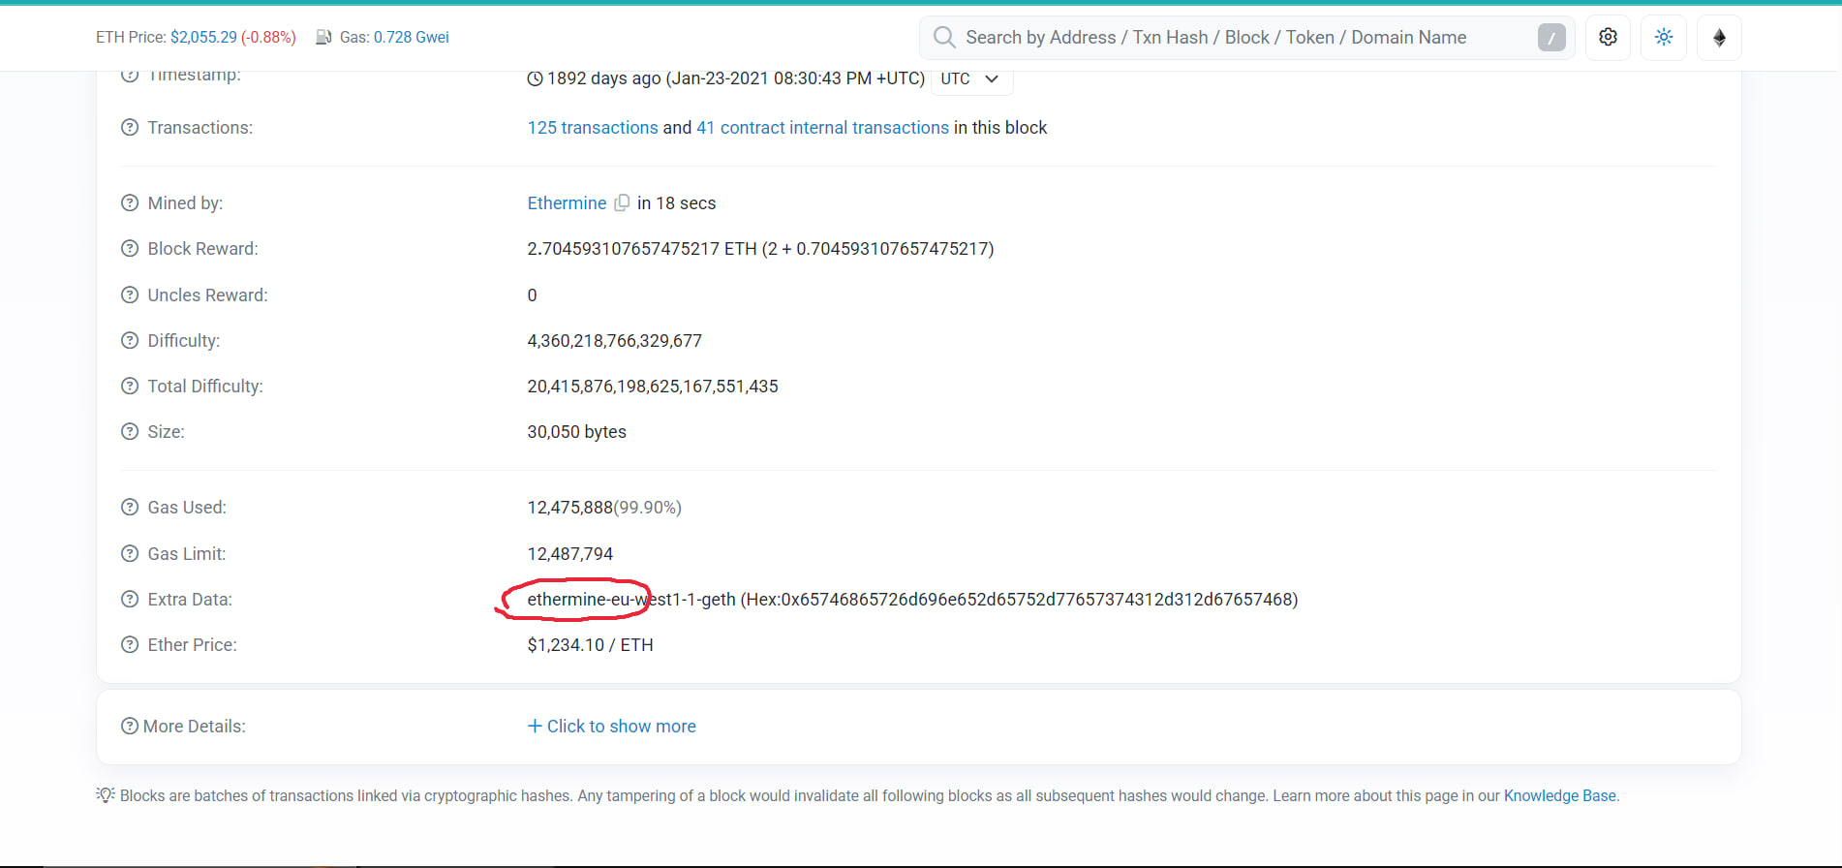
Task: Open the Ethermine miner link
Action: point(567,203)
